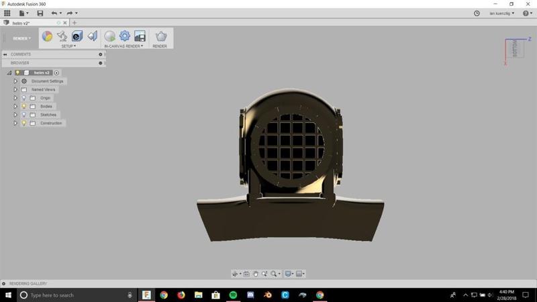Click the rendered helmet model in canvas

[x=291, y=165]
